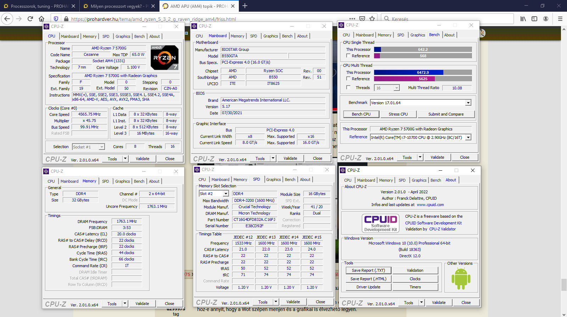Viewport: 567px width, 317px height.
Task: Open the Graphics tab in Mainboard window
Action: point(271,36)
